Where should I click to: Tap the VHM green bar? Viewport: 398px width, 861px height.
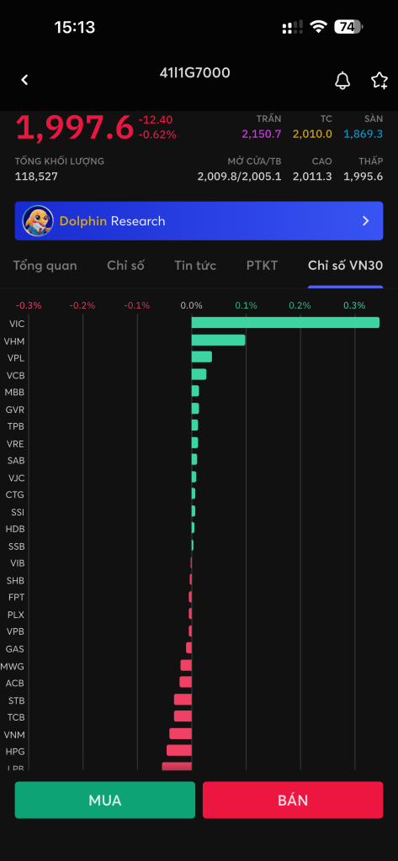[218, 341]
